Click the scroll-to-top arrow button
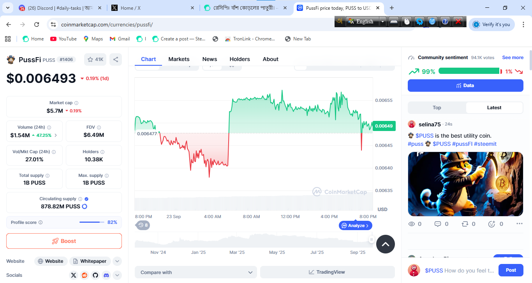This screenshot has height=283, width=532. pyautogui.click(x=386, y=244)
